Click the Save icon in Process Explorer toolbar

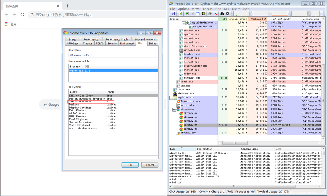(x=173, y=14)
